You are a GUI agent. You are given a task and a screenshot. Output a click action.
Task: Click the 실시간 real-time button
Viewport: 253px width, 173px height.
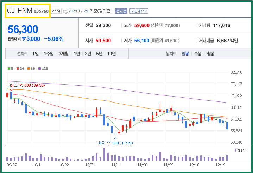(x=121, y=11)
